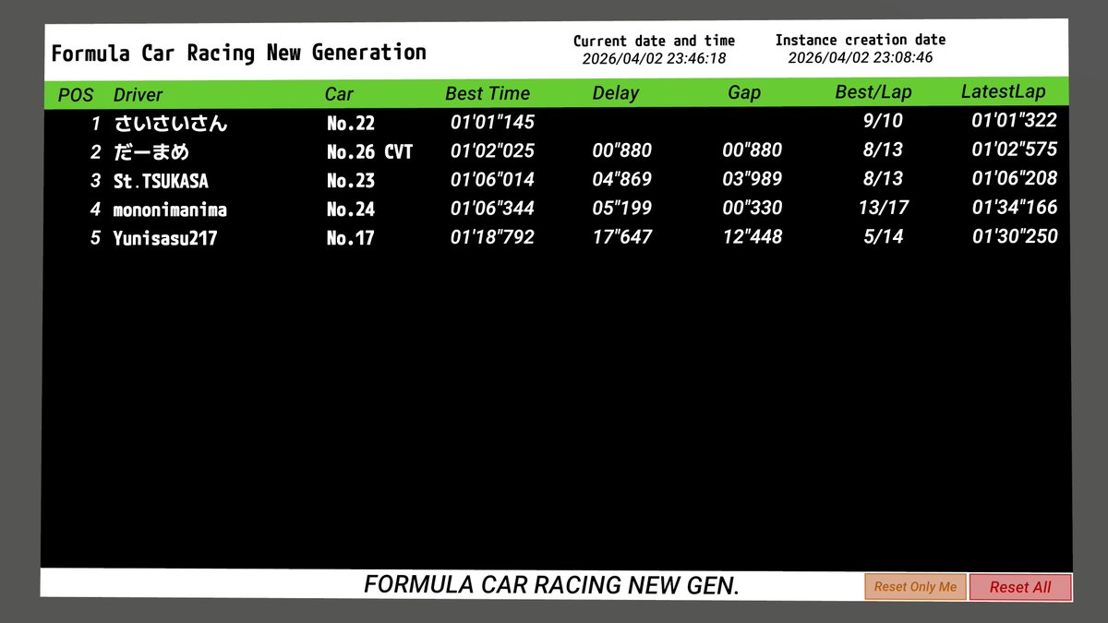Viewport: 1108px width, 623px height.
Task: Select the Gap column header
Action: 744,93
